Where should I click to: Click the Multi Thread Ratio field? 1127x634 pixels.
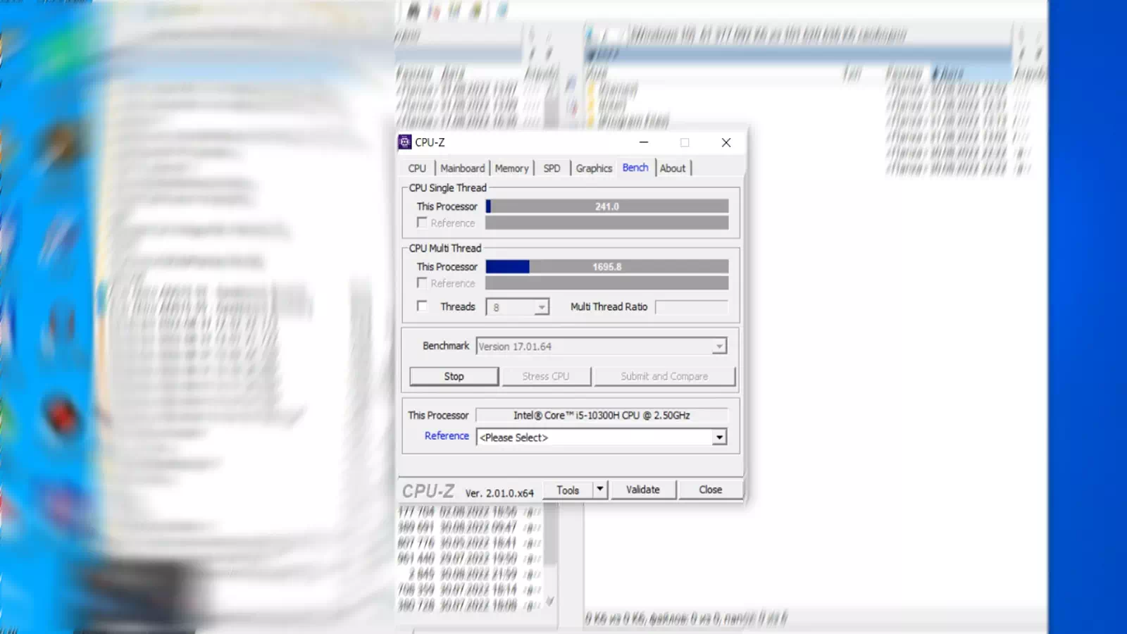[691, 307]
